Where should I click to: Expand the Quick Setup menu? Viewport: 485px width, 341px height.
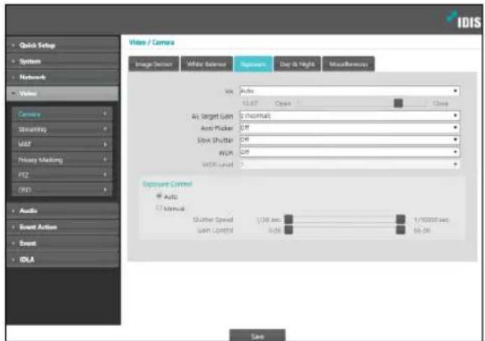pyautogui.click(x=62, y=45)
